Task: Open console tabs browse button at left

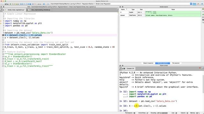Action: 120,68
